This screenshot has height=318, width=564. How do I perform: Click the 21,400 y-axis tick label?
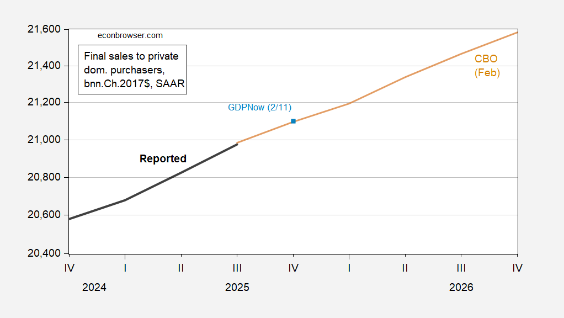[x=44, y=66]
